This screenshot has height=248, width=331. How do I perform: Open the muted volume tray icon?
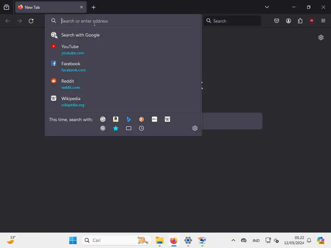276,240
